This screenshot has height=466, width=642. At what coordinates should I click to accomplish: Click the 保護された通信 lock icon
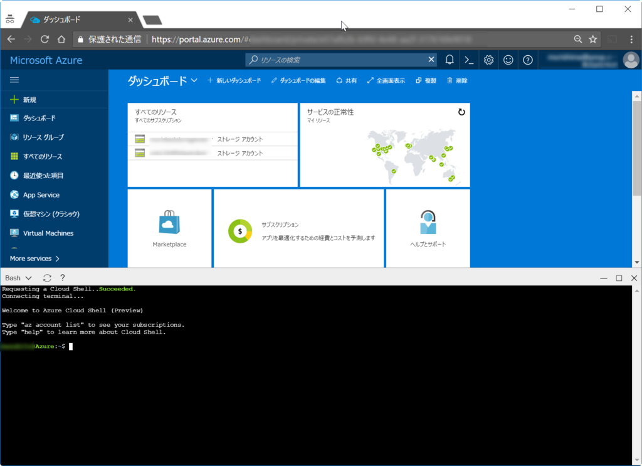pos(80,40)
